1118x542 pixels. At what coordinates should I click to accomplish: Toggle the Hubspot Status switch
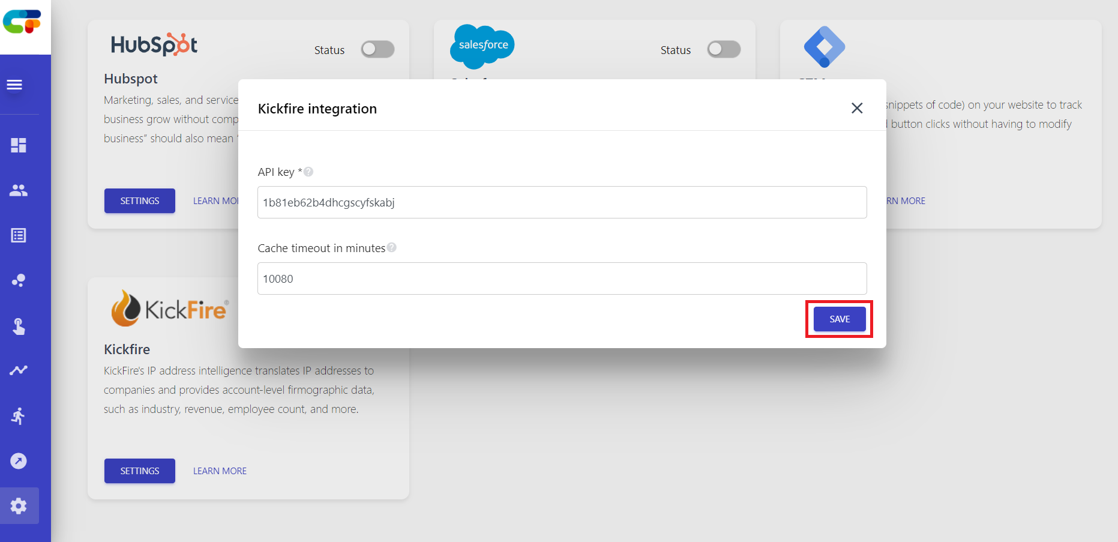point(377,49)
